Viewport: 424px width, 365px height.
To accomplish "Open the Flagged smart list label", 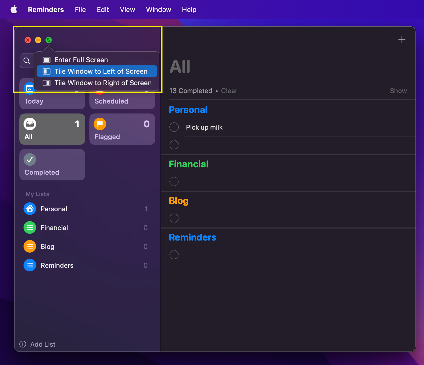I will tap(107, 137).
